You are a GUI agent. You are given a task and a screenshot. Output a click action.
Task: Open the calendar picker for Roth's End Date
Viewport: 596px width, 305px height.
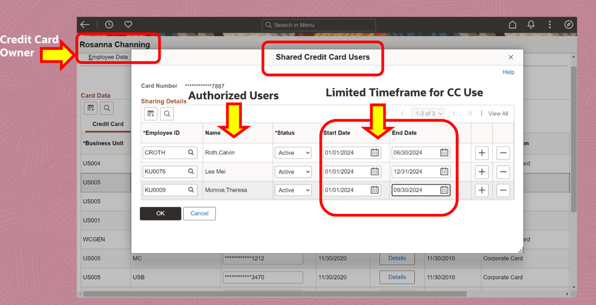(x=444, y=153)
